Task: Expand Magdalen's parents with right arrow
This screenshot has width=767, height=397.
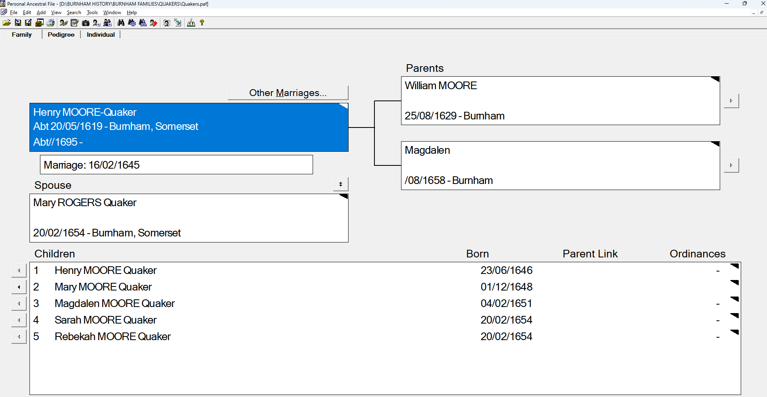Action: [731, 165]
